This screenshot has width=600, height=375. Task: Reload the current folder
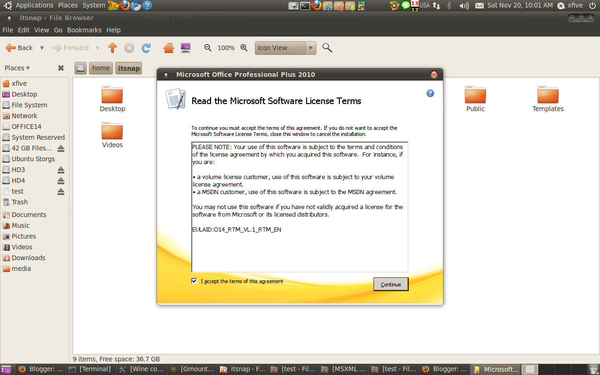(146, 48)
